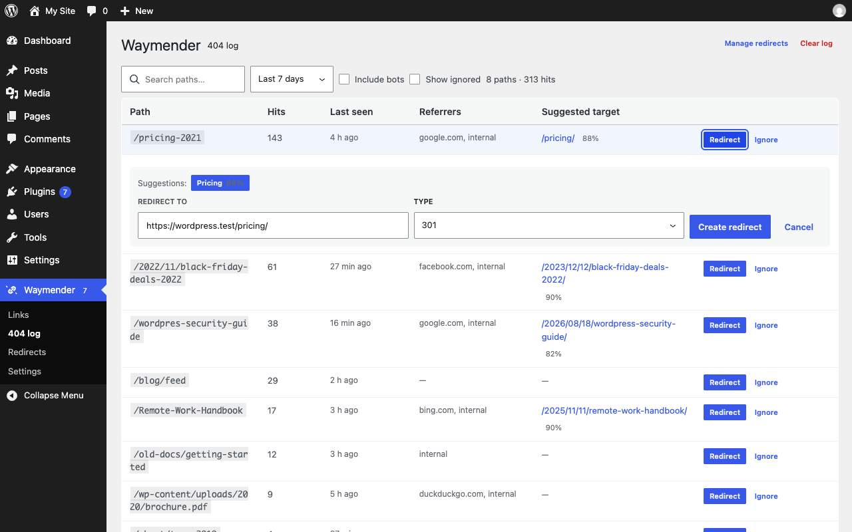Click the Waymender link icon in sidebar

(12, 290)
